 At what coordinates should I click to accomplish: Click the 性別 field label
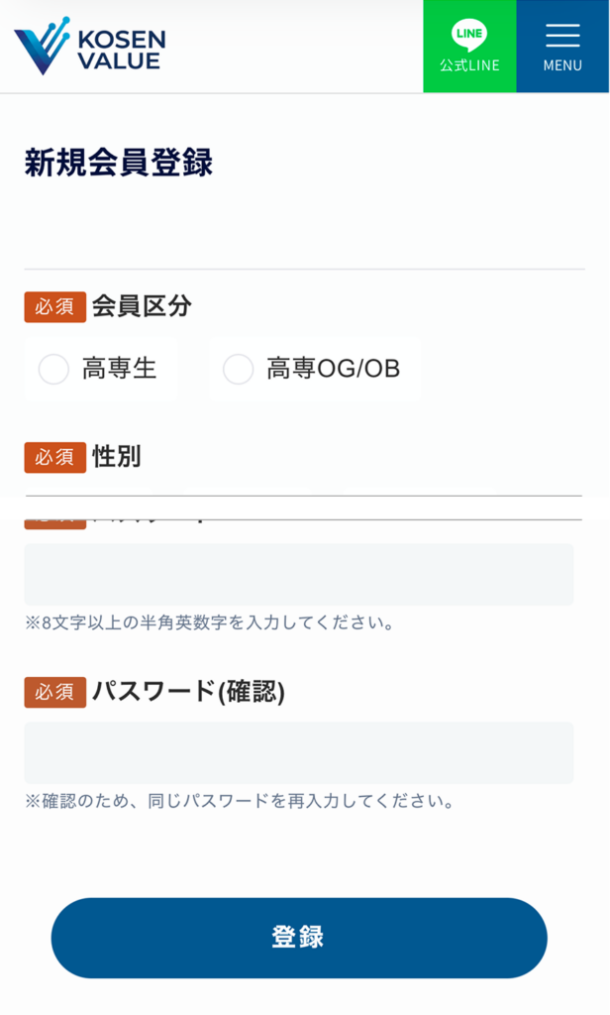(x=116, y=457)
